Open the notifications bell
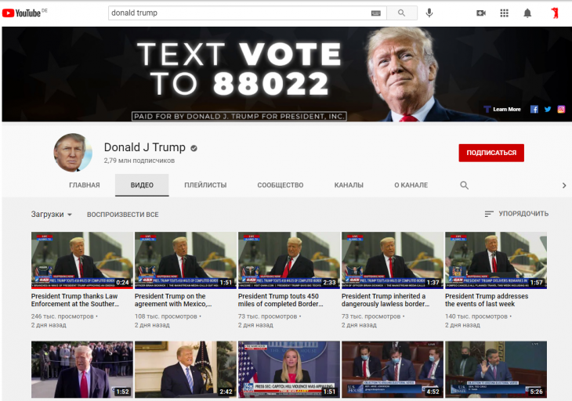Screen dimensions: 572x401 tap(527, 13)
